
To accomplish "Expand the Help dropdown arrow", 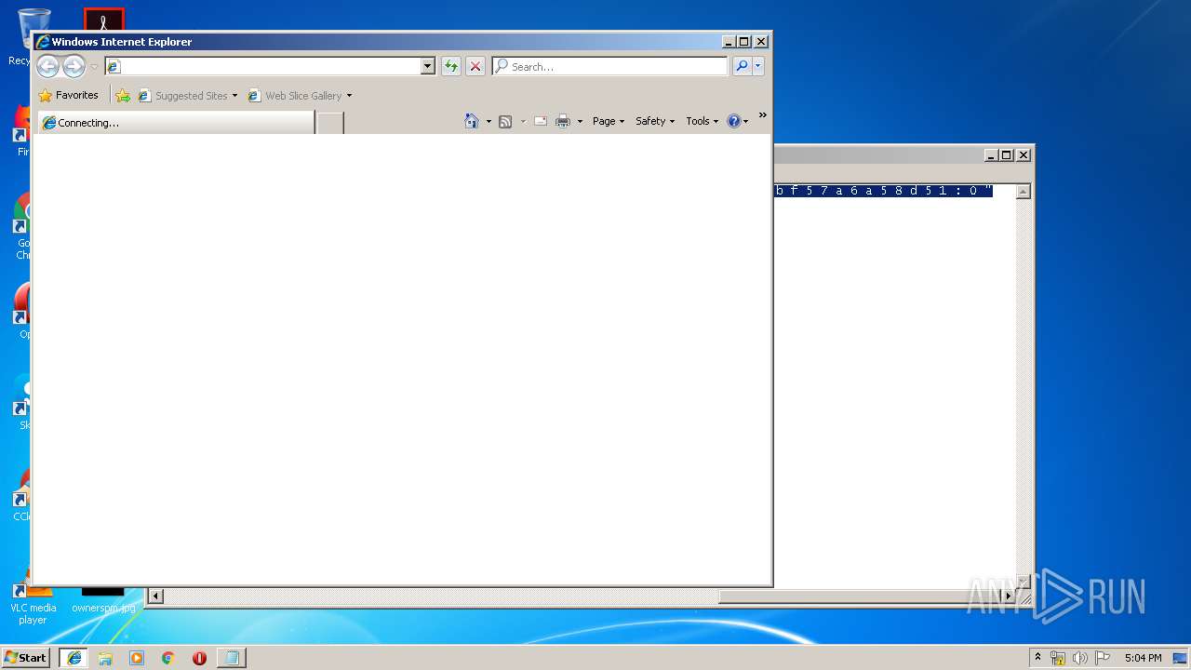I will (x=746, y=122).
